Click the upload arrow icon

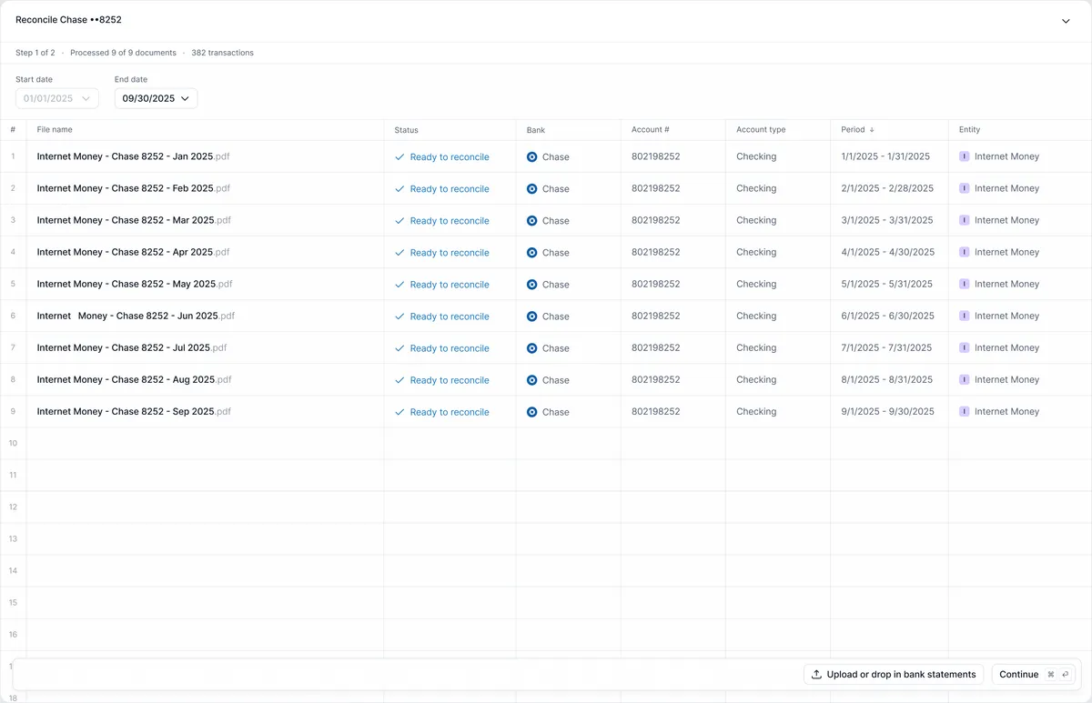pyautogui.click(x=816, y=675)
